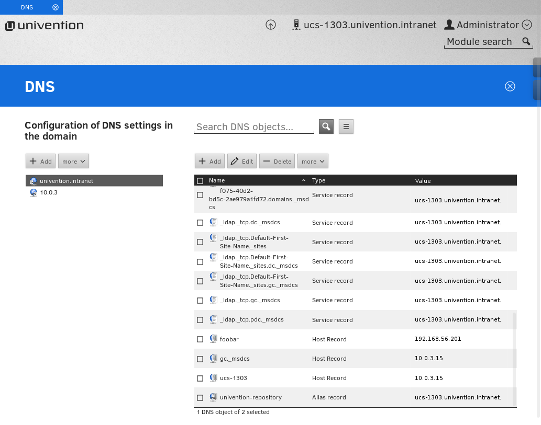
Task: Focus the Search DNS objects field
Action: (x=253, y=127)
